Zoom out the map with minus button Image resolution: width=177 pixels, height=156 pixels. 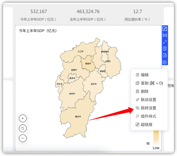[x=23, y=138]
